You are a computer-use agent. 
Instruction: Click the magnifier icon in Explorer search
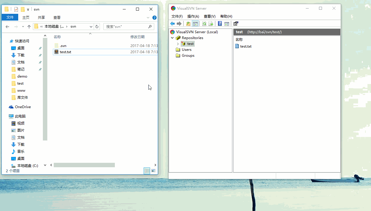(150, 26)
